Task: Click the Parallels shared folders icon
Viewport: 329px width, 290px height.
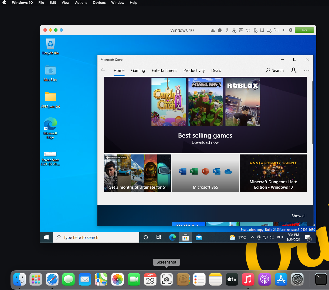Action: pos(276,30)
